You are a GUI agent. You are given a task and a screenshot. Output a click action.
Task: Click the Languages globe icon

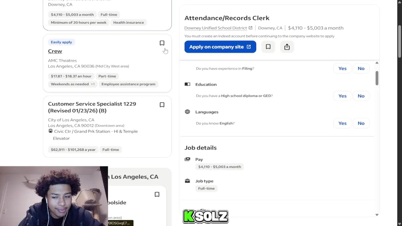click(x=187, y=112)
